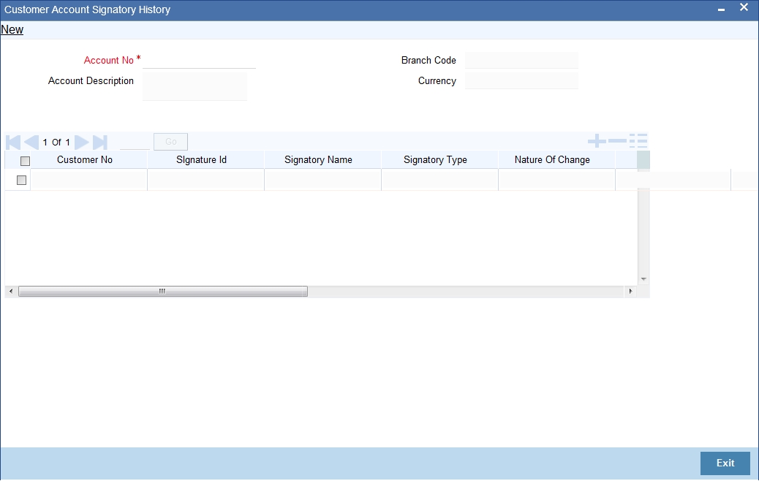Image resolution: width=759 pixels, height=481 pixels.
Task: Tick the checkbox on first table row
Action: (21, 180)
